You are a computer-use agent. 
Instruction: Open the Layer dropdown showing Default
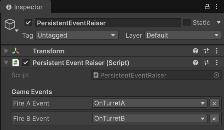tap(183, 35)
